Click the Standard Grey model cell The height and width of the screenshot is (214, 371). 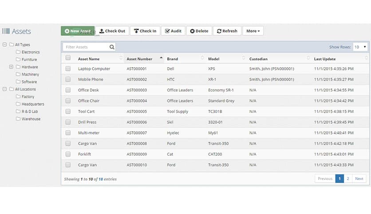click(x=221, y=101)
